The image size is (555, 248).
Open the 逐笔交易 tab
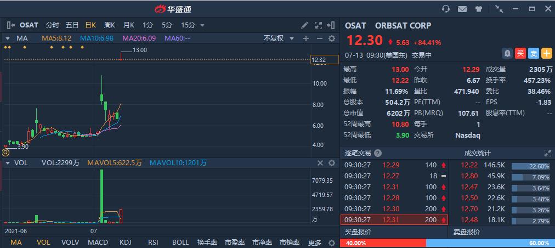(x=358, y=153)
